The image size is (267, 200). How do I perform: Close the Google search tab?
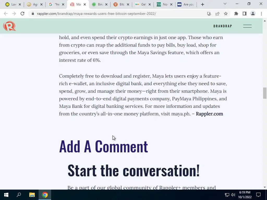pos(63,4)
